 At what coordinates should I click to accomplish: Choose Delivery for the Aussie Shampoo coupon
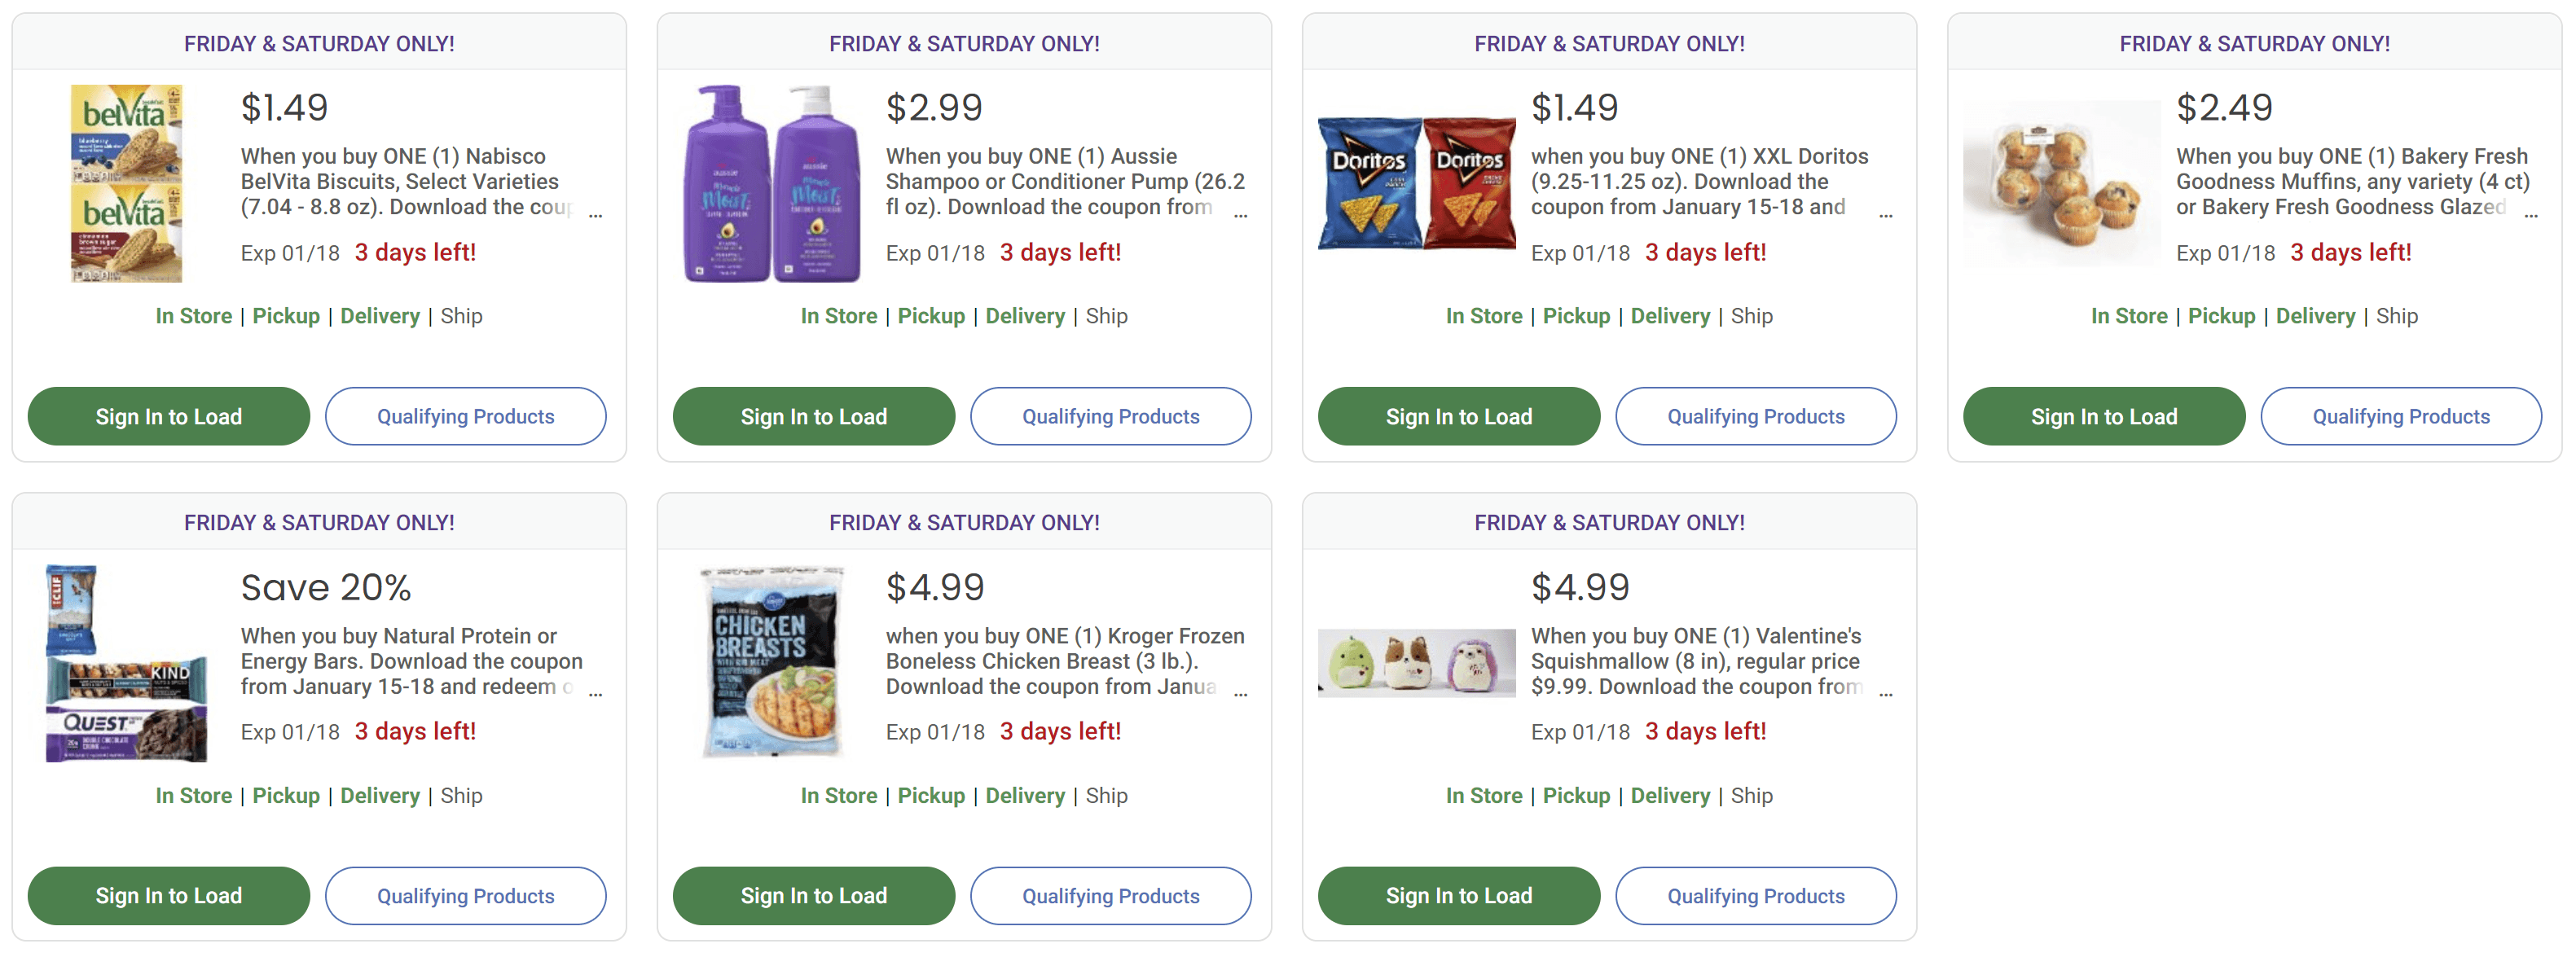[1025, 315]
